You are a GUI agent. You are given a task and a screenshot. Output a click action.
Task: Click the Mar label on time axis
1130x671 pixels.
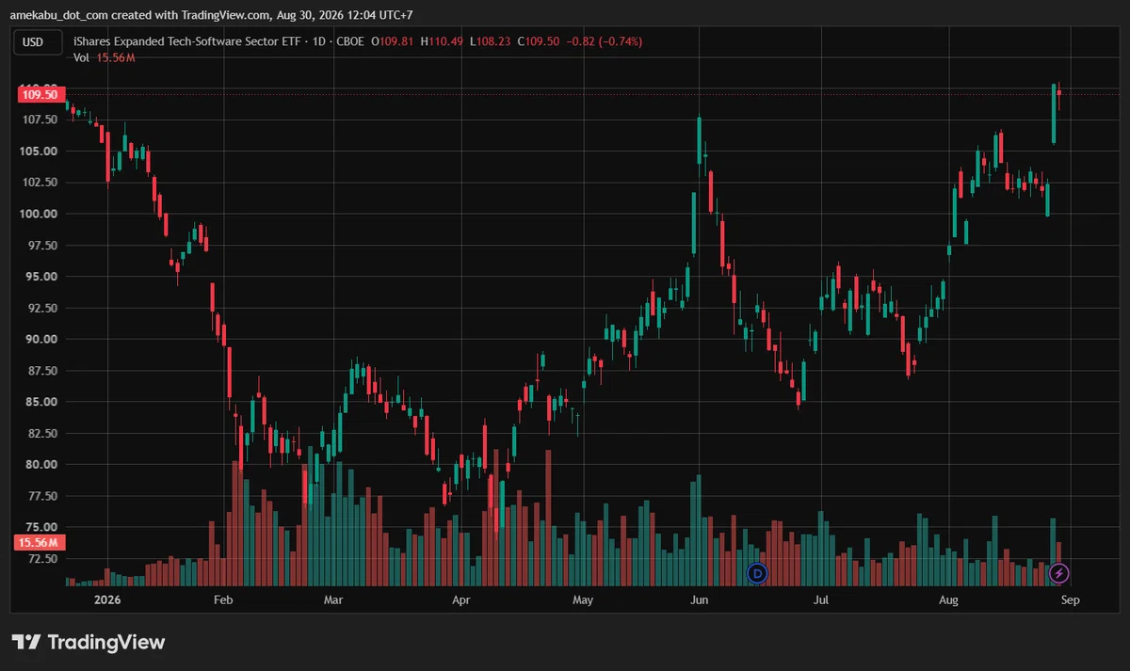[333, 599]
